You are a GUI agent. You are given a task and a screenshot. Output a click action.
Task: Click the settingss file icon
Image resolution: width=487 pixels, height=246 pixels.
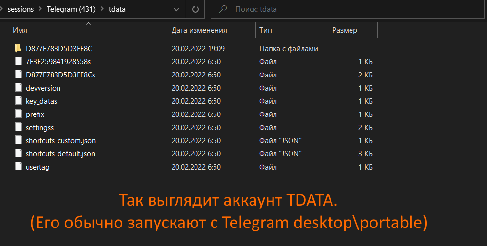pos(19,127)
